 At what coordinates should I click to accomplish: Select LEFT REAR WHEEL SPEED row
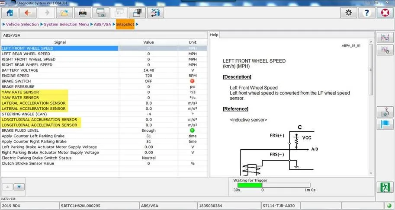104,54
